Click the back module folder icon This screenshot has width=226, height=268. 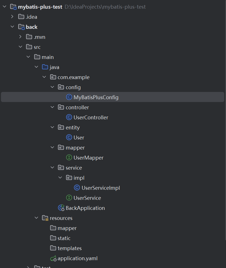pyautogui.click(x=21, y=27)
